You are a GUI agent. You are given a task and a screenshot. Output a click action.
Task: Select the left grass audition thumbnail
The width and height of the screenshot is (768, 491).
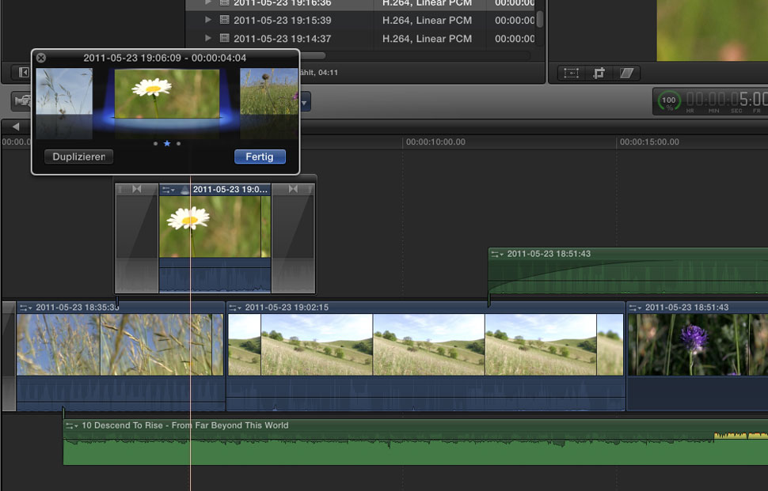pyautogui.click(x=64, y=95)
